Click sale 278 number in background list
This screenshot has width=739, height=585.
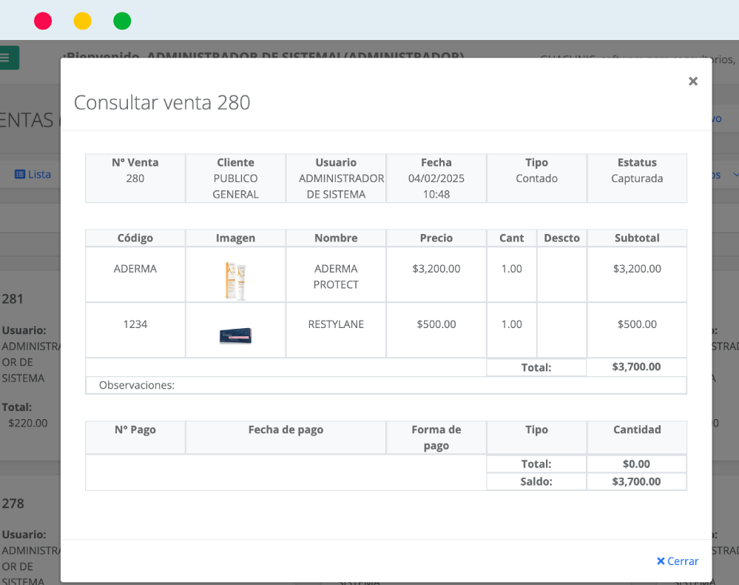click(x=13, y=504)
